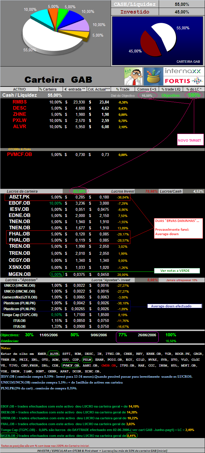Select the 11/05/2006 date cell

[x=49, y=335]
